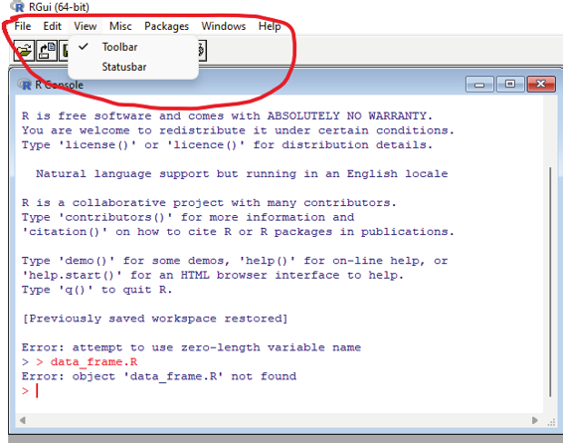Viewport: 563px width, 443px height.
Task: Click the "Type 'demo()' for some demos" line
Action: (x=235, y=261)
